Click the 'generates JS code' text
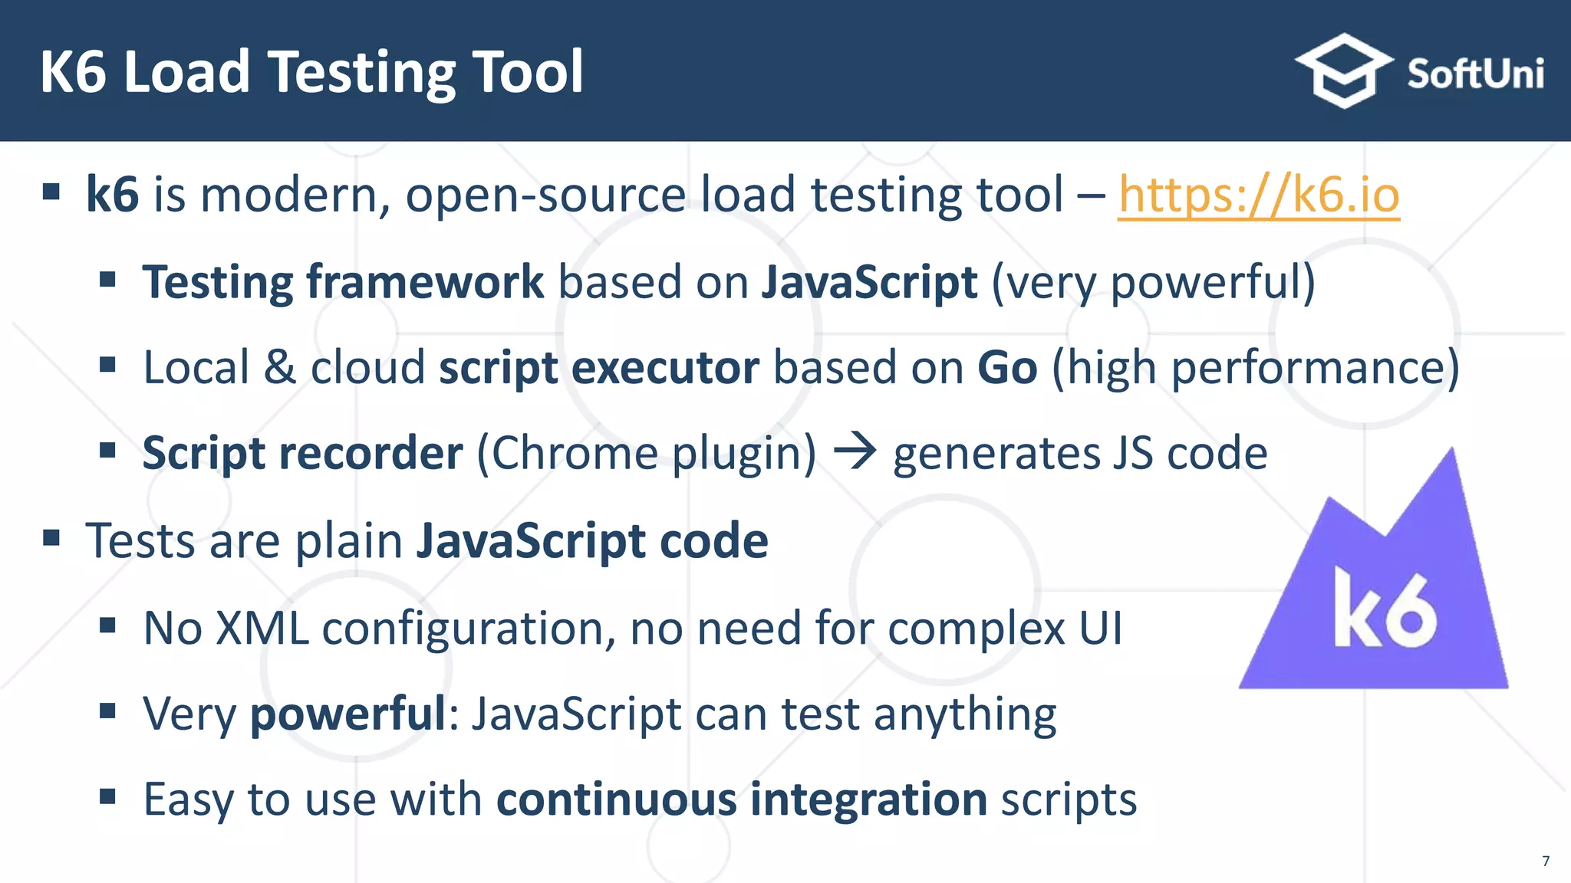The height and width of the screenshot is (883, 1571). (x=1079, y=453)
